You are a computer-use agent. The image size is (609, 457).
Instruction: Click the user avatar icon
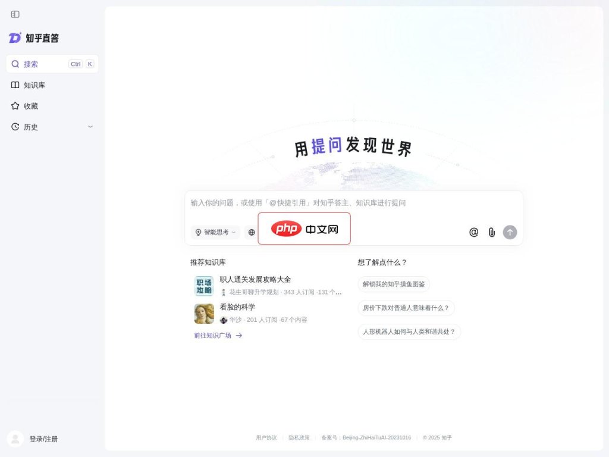tap(15, 439)
